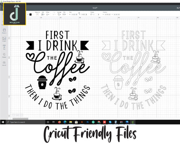Open Adobe Photoshop from the taskbar

tap(87, 122)
